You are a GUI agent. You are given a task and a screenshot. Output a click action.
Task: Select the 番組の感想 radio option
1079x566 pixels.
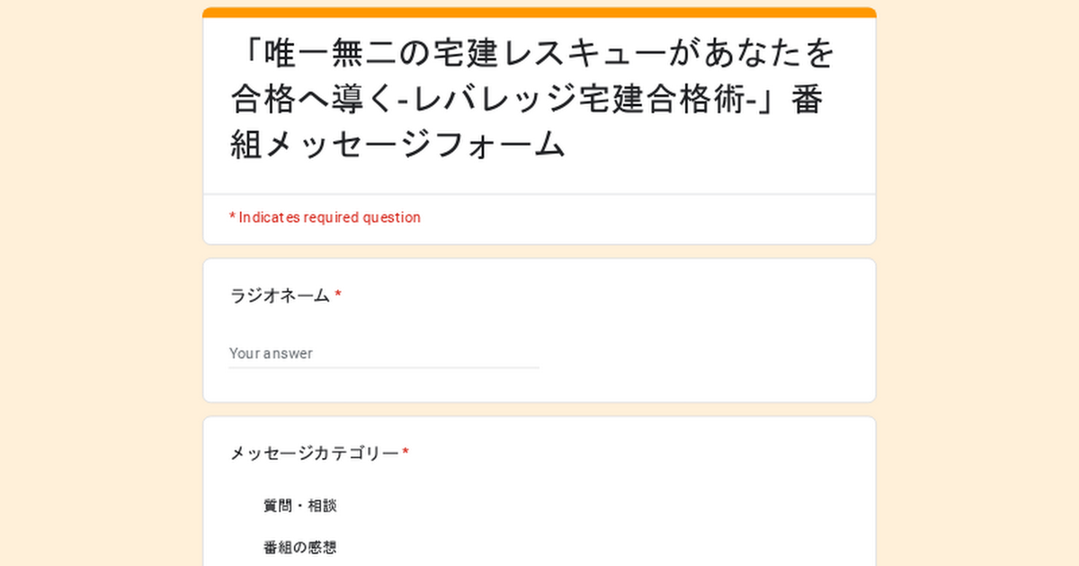point(241,547)
